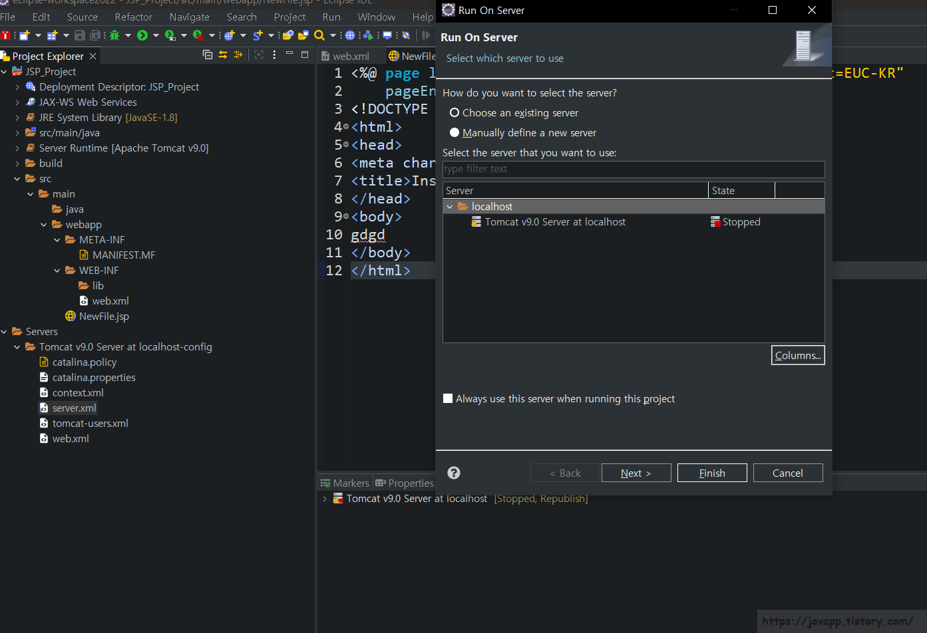Screen dimensions: 927x633
Task: Open the Run button dropdown arrow
Action: click(156, 35)
